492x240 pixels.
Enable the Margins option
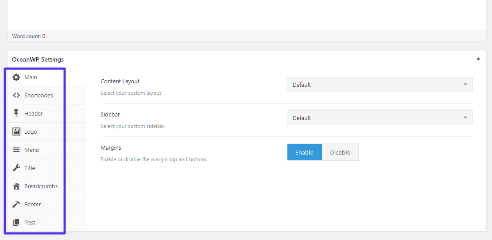pyautogui.click(x=304, y=152)
